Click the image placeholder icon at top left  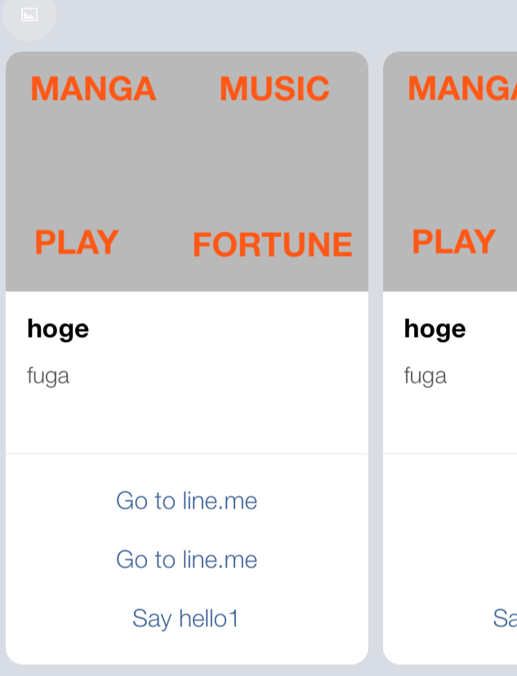click(x=29, y=15)
